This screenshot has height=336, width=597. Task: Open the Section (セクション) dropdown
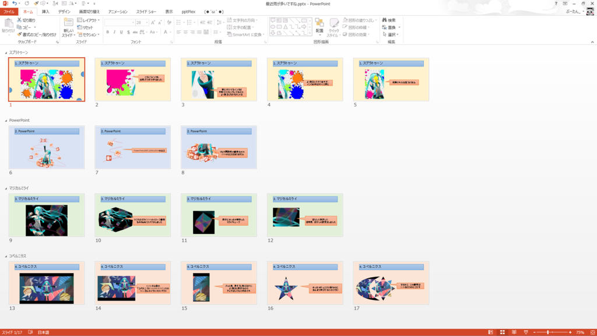click(89, 34)
